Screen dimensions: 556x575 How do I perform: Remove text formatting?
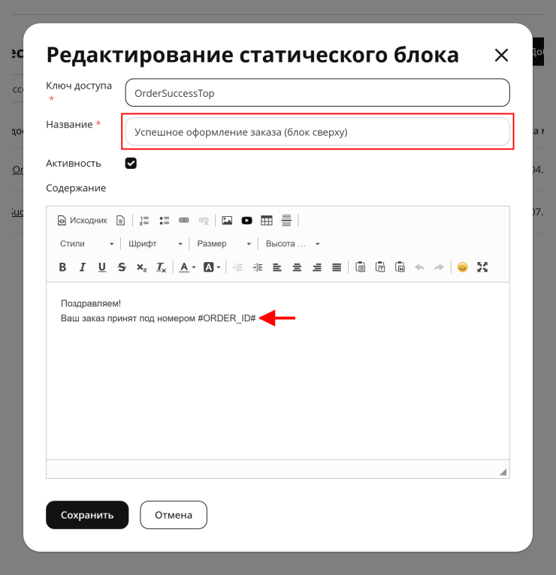point(162,267)
